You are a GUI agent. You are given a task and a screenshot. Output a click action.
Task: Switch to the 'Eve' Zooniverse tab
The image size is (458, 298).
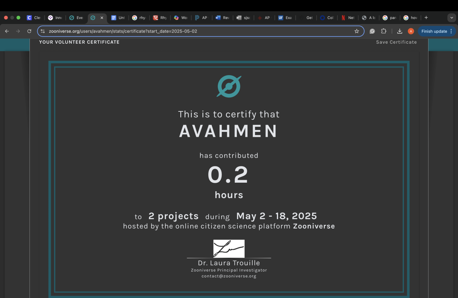76,18
